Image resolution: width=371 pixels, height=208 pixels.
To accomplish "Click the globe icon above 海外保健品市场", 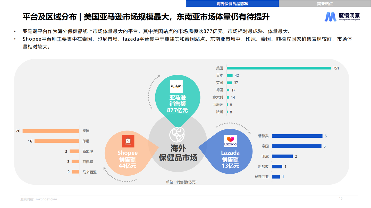I will pos(177,135).
